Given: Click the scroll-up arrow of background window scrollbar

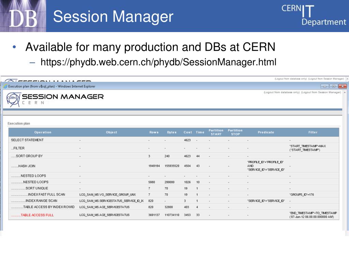Looking at the screenshot, I should [347, 79].
